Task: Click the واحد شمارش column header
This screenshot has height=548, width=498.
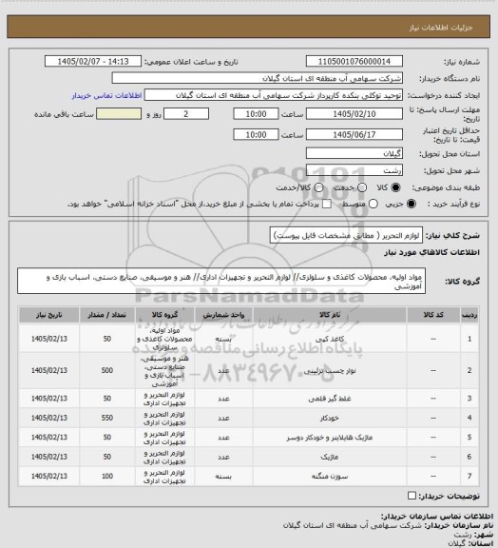Action: (223, 315)
